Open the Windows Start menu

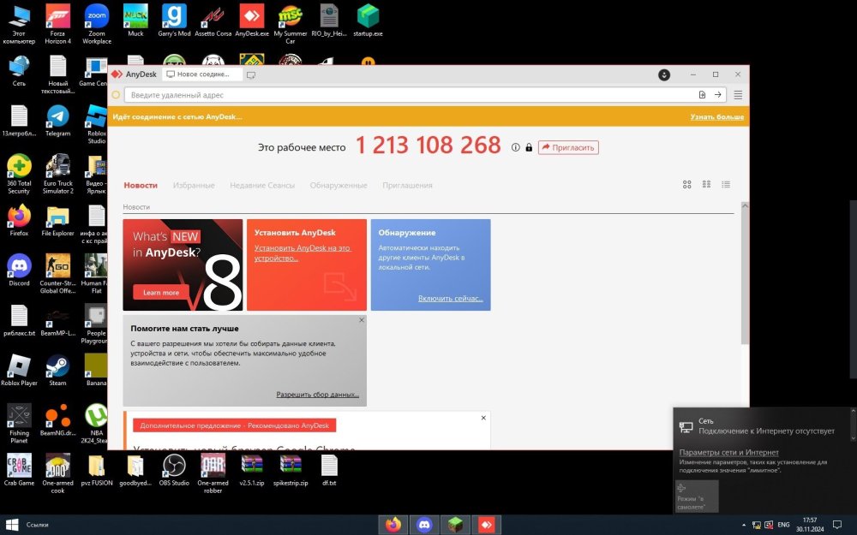tap(12, 525)
